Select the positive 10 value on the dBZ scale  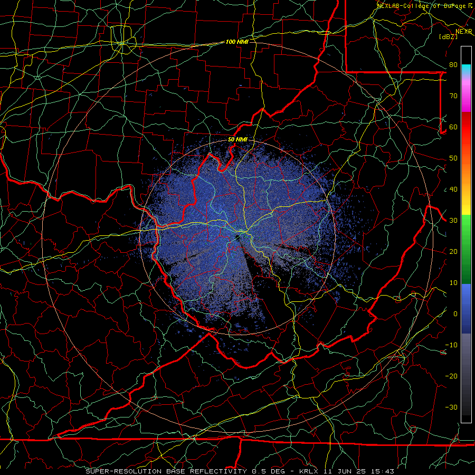click(453, 283)
